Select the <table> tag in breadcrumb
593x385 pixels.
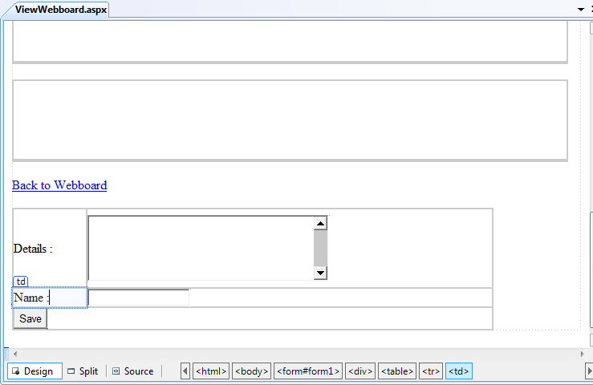coord(397,371)
